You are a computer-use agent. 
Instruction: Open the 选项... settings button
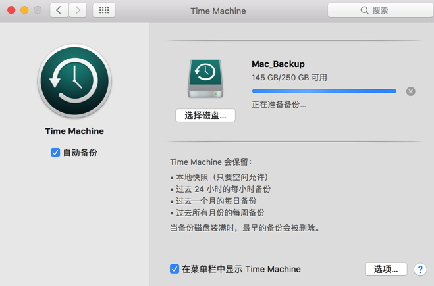pyautogui.click(x=386, y=269)
